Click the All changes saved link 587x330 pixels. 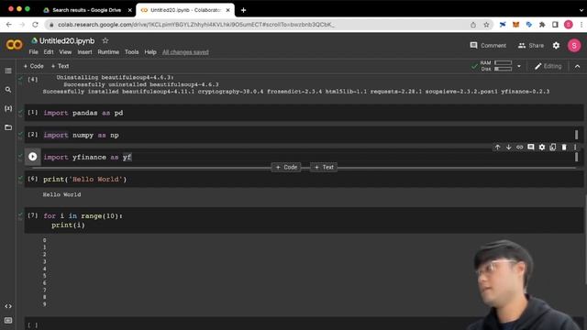(x=185, y=52)
